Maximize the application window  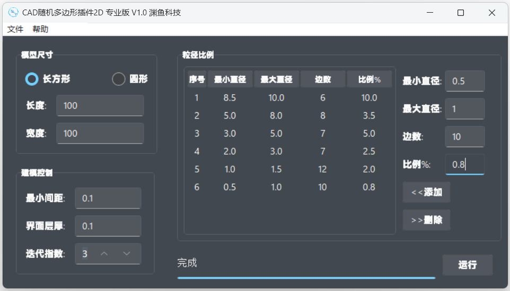pyautogui.click(x=461, y=13)
